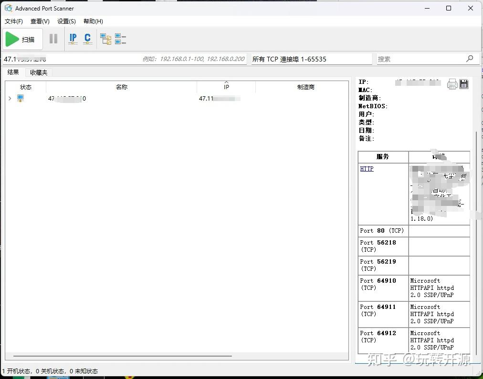
Task: Save host details with the floppy disk icon
Action: click(463, 84)
